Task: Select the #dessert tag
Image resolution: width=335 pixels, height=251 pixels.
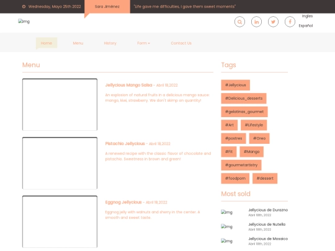Action: [265, 178]
